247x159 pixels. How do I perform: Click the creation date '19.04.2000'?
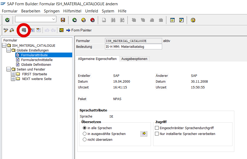122,81
